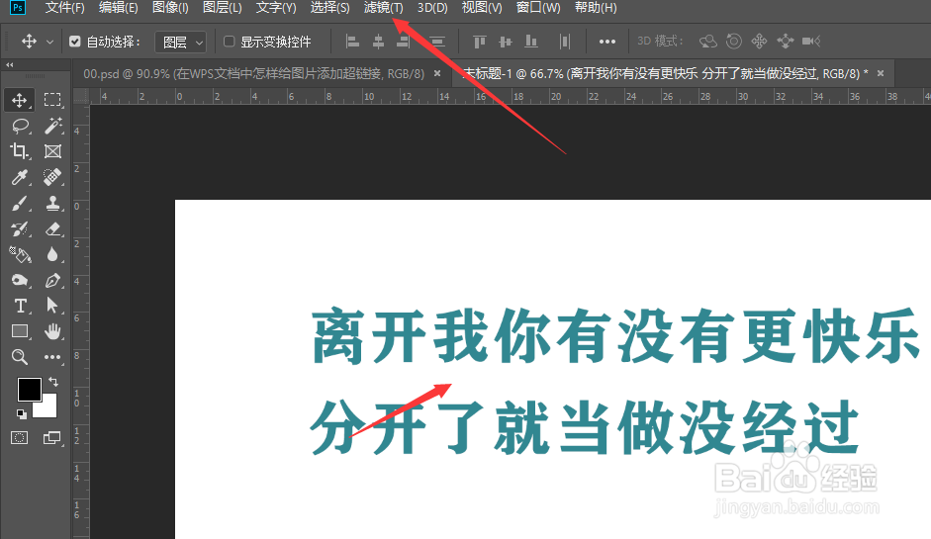The image size is (931, 539).
Task: Open the 图像(I) menu
Action: pos(170,8)
